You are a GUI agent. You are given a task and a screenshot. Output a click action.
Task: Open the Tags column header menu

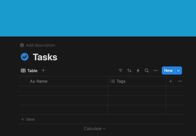[x=121, y=81]
